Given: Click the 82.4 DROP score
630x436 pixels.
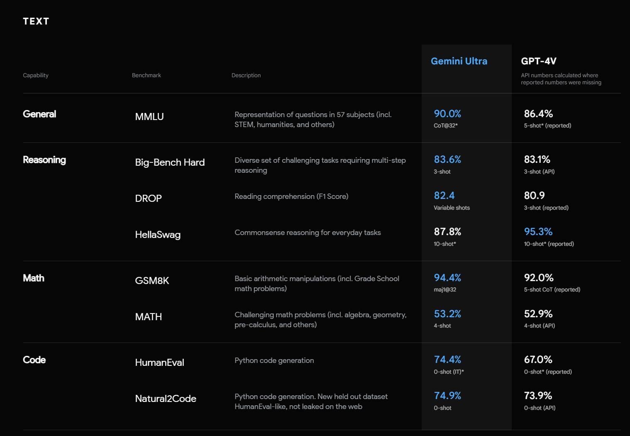Looking at the screenshot, I should [x=444, y=196].
